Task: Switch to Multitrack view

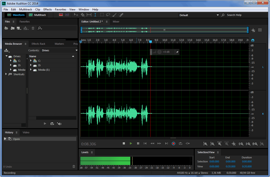Action: (x=37, y=15)
